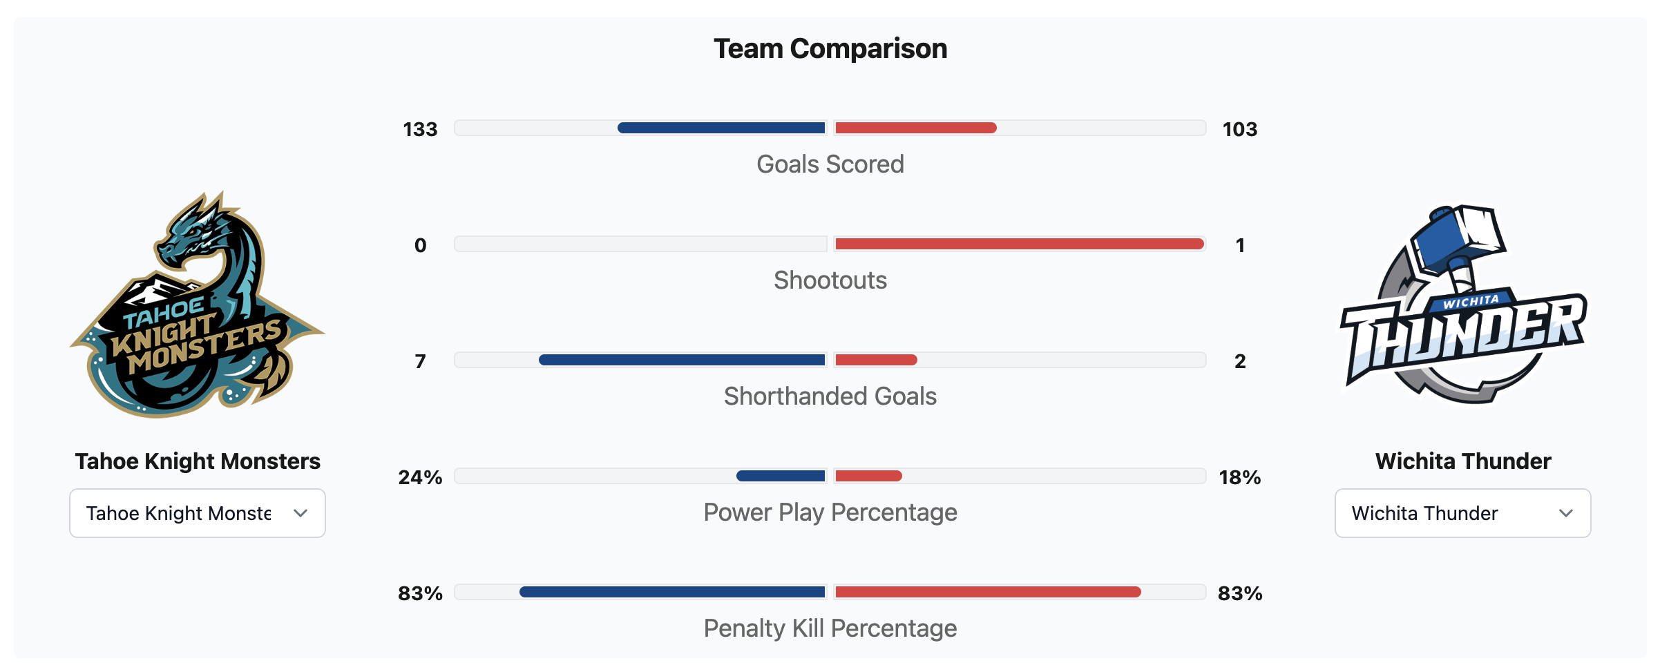
Task: Click the Shootouts label
Action: point(830,280)
